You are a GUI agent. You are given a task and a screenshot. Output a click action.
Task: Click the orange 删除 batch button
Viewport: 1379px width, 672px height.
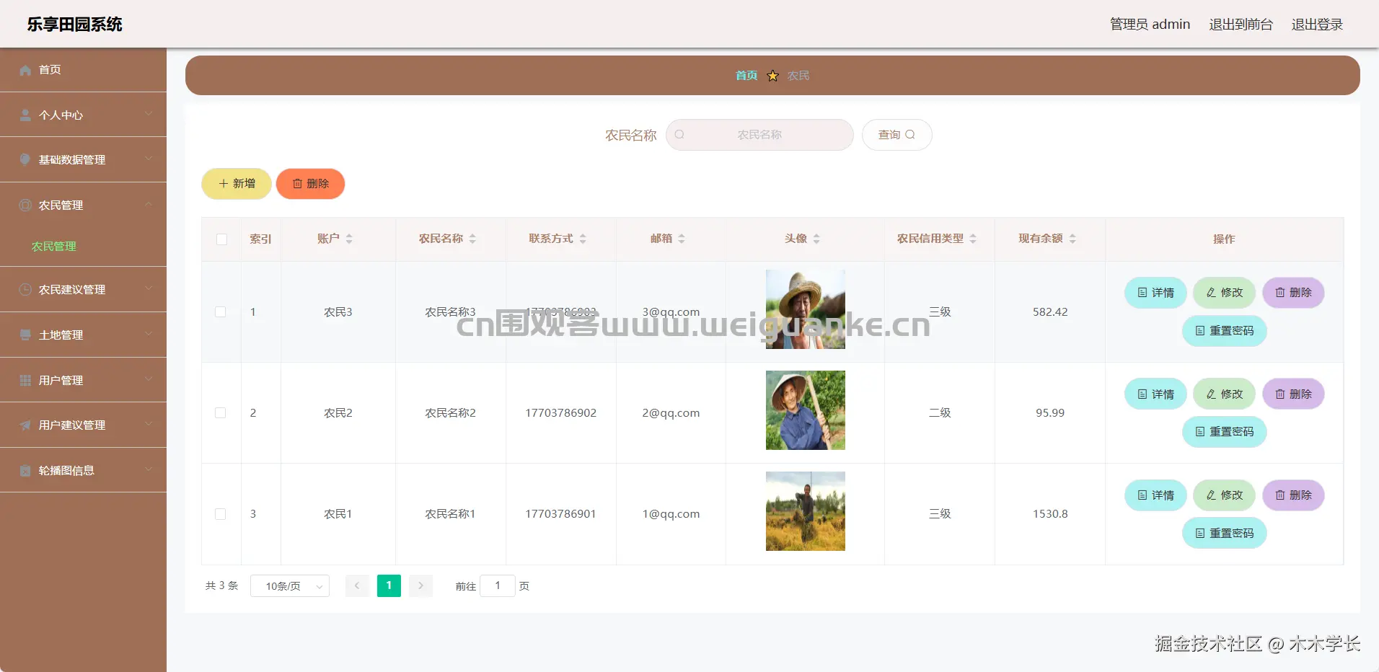310,184
